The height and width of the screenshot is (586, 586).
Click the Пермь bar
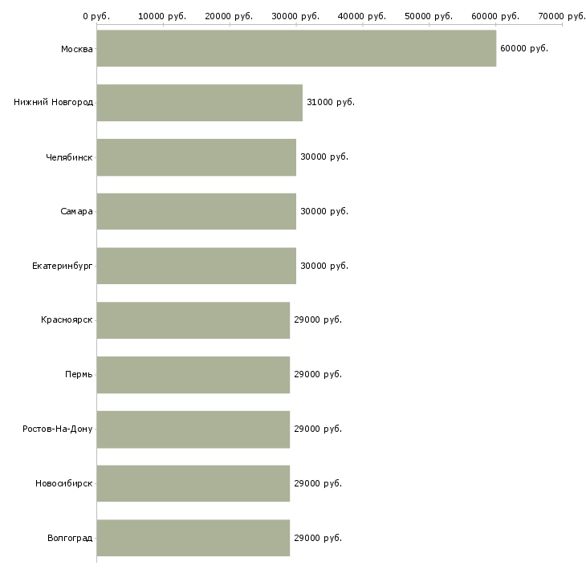pos(193,375)
